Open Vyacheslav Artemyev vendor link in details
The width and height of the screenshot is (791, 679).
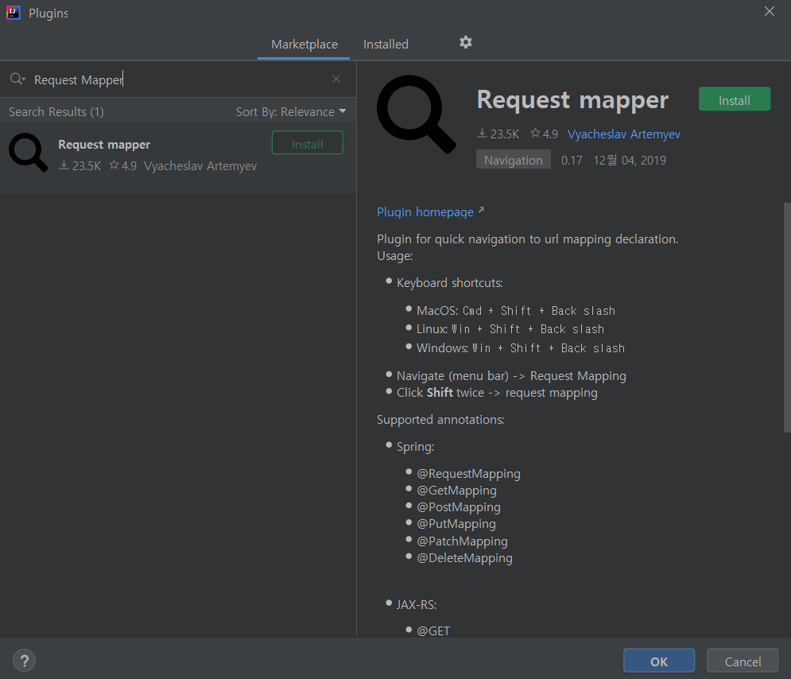coord(623,134)
